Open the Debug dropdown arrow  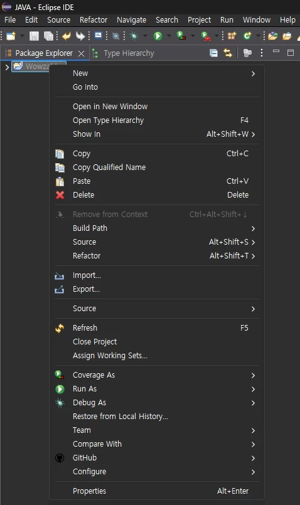click(145, 36)
